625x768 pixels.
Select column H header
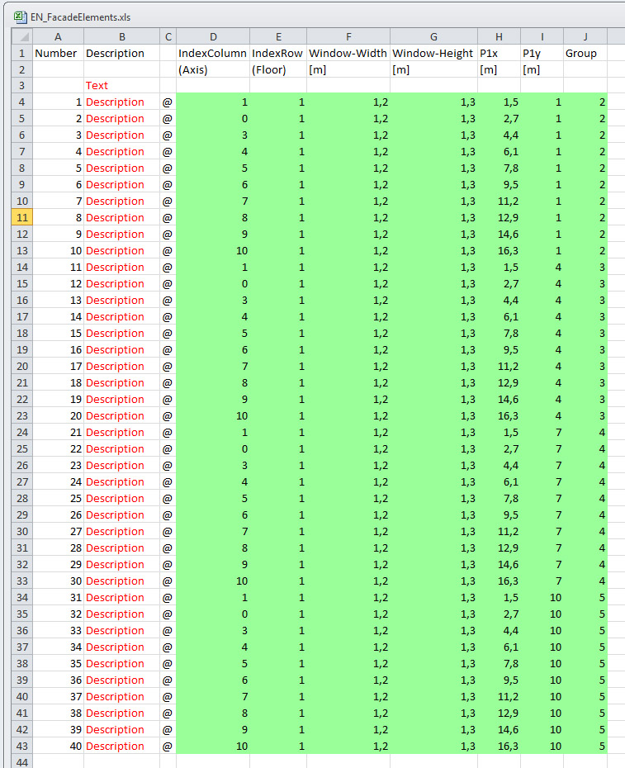click(499, 36)
